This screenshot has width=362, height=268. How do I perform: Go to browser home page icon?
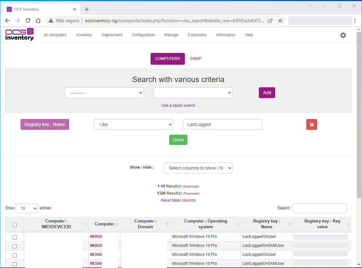38,20
